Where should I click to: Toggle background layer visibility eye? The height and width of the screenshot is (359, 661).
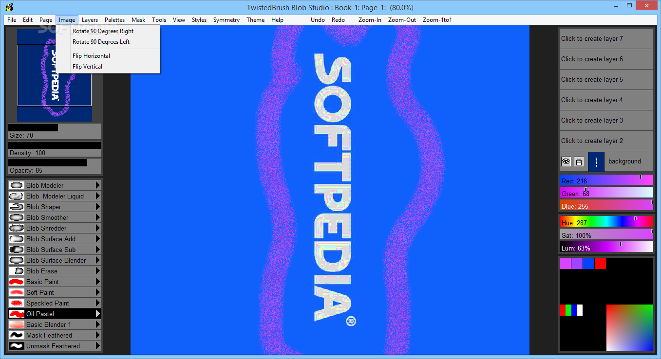tap(566, 162)
